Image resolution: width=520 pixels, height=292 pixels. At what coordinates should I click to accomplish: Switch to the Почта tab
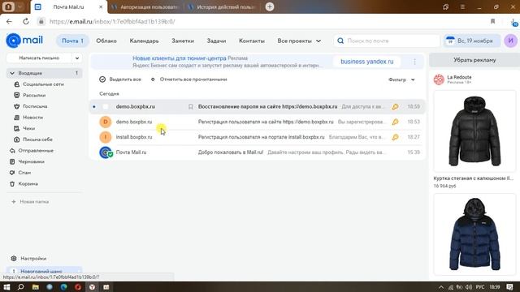(72, 41)
